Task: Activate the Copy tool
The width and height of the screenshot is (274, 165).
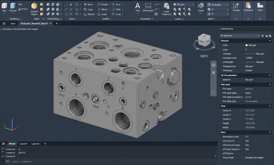Action: [x=88, y=9]
